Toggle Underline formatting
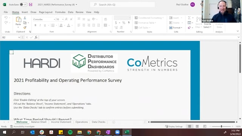The width and height of the screenshot is (242, 136). (x=45, y=25)
